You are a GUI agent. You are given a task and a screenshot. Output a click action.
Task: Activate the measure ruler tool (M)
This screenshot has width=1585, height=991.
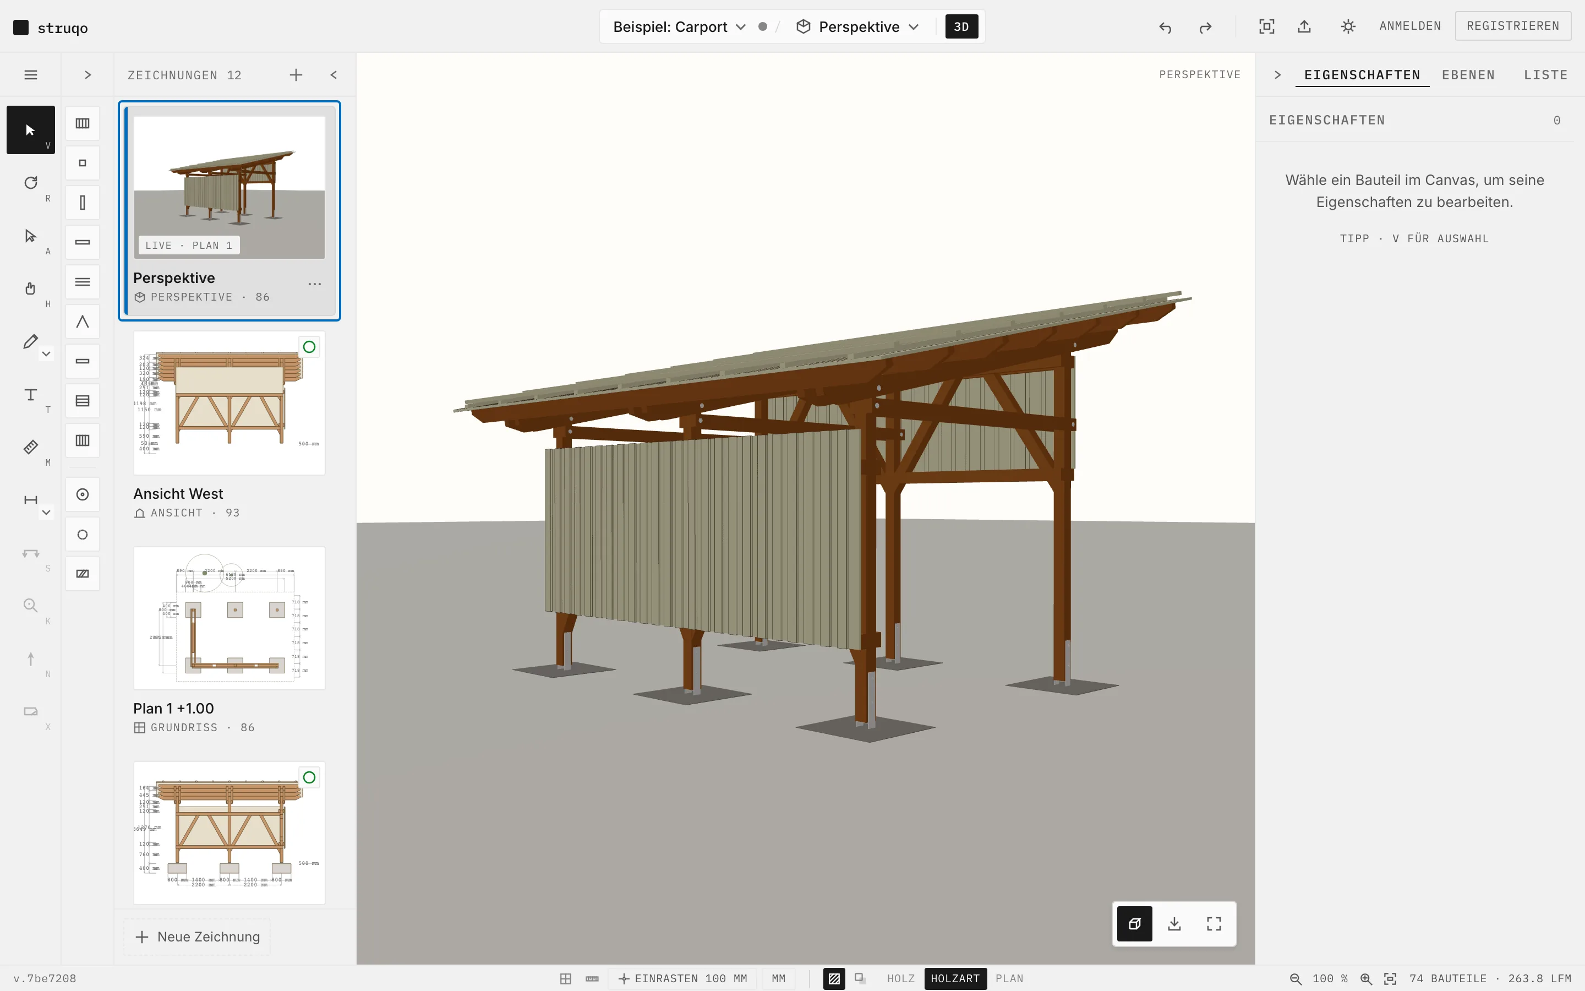(30, 448)
